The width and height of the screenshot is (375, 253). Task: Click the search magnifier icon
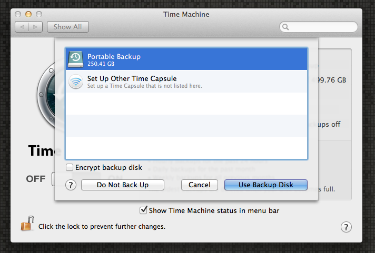[285, 27]
